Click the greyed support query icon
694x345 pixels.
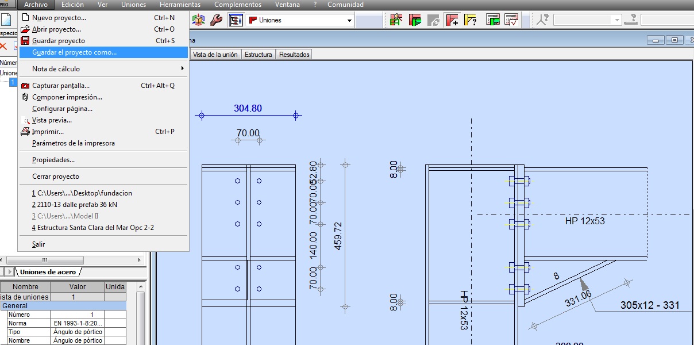click(x=631, y=20)
